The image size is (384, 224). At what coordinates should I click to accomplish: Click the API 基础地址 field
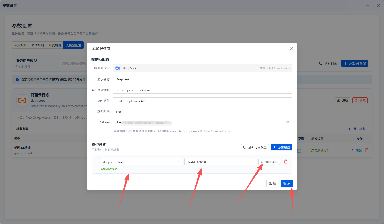tap(202, 90)
